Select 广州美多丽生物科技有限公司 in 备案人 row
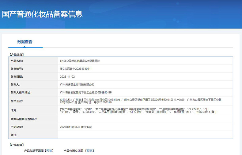This screenshot has height=155, width=242. point(77,84)
